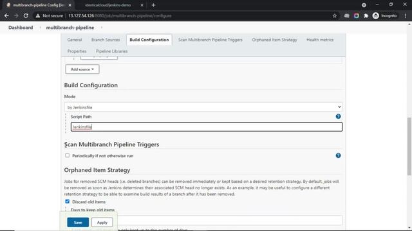Open Incognito profile icon

click(376, 15)
